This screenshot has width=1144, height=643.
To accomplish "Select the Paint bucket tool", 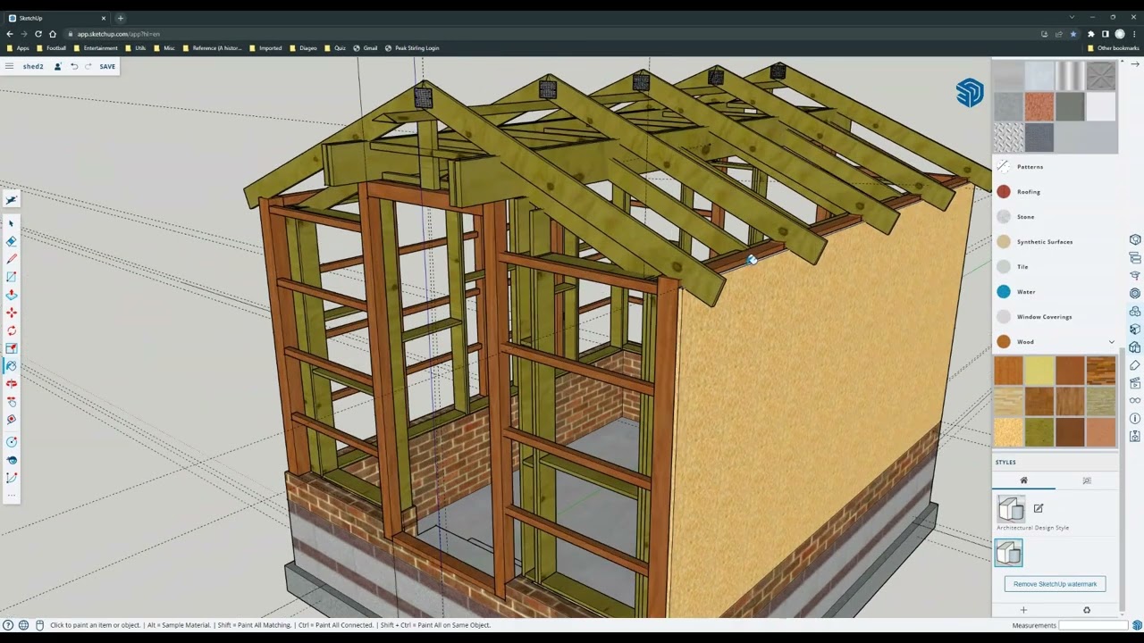I will coord(11,366).
